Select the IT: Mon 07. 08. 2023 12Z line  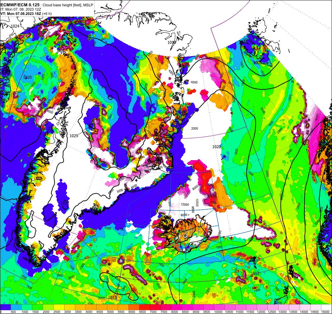(21, 9)
